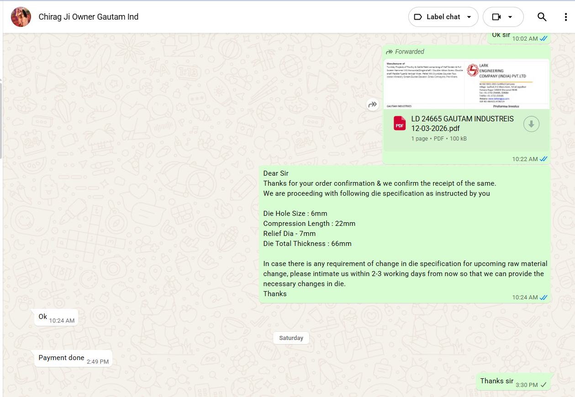
Task: Select the "Payment done" message
Action: (61, 358)
